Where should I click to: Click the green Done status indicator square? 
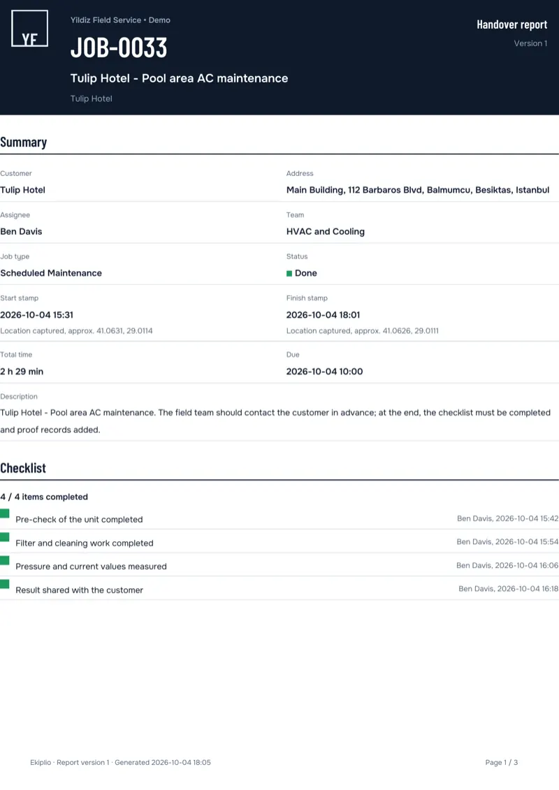click(289, 274)
